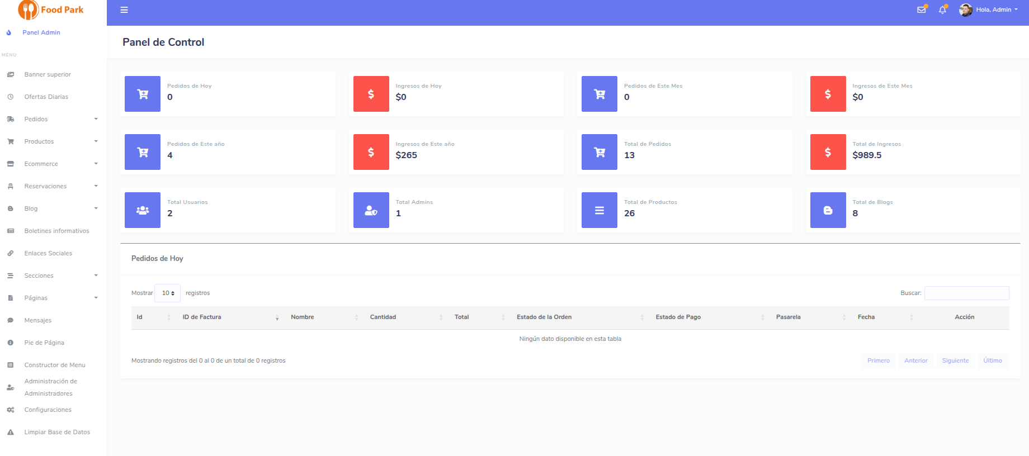Open the envelope messages icon in header
1029x456 pixels.
pos(921,10)
